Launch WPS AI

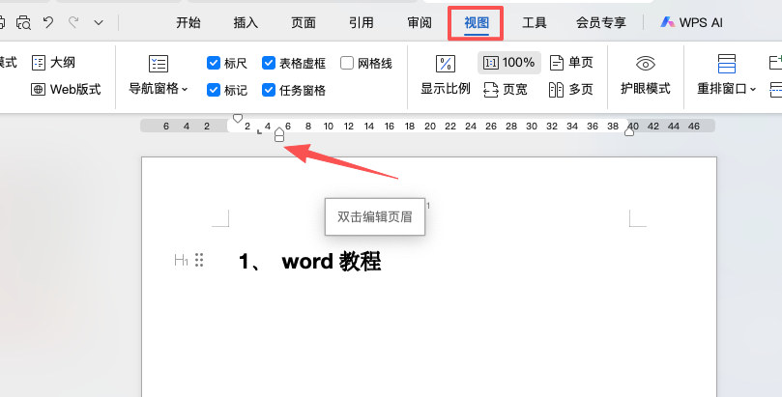[x=691, y=22]
